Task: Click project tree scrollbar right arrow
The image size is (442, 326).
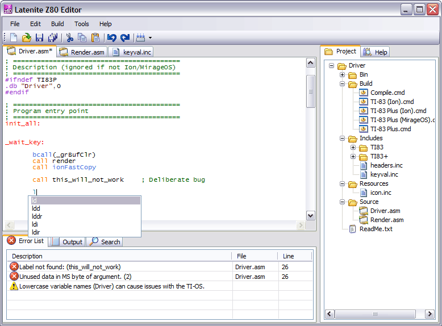Action: tap(430, 314)
